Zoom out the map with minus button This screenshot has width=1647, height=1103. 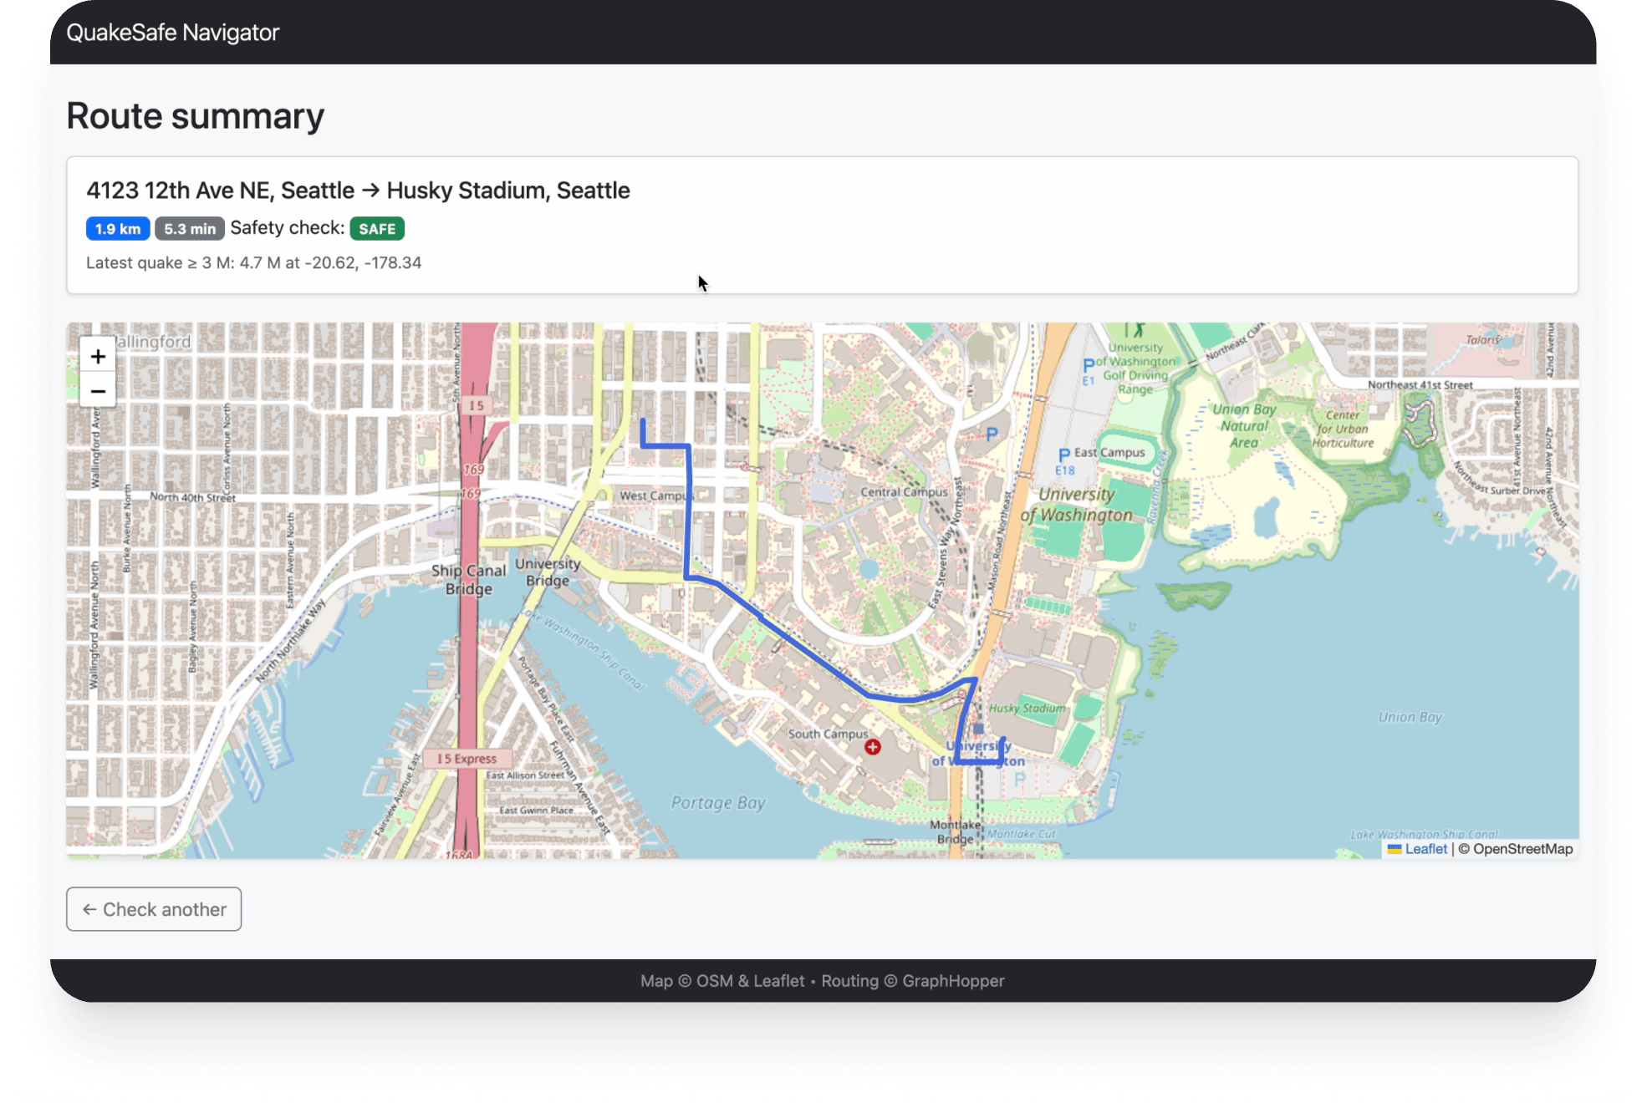(x=98, y=391)
